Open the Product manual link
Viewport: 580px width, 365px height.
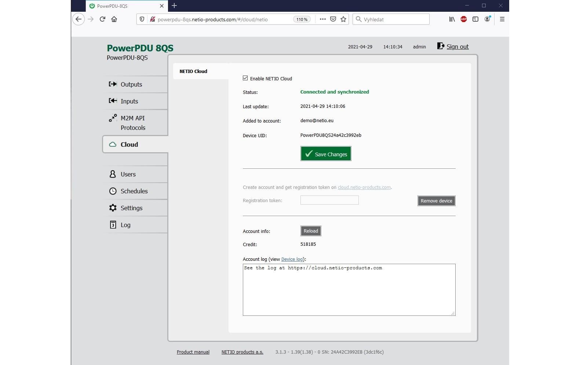193,352
